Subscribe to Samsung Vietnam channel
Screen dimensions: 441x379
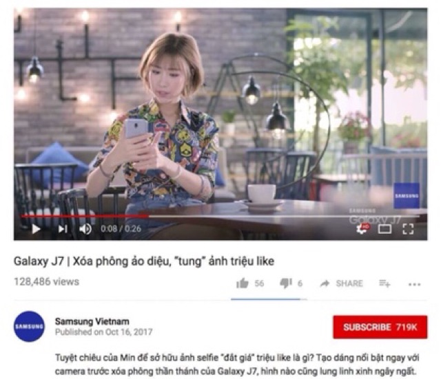[x=380, y=327]
